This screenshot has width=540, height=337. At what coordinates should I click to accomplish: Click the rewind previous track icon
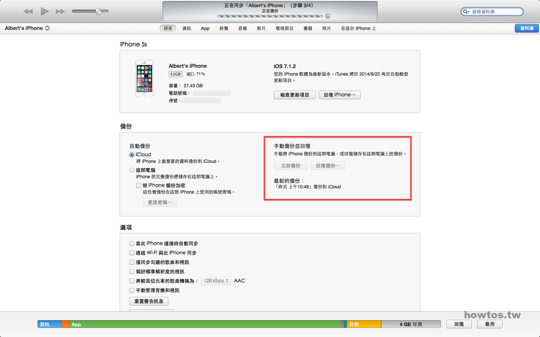coord(28,12)
